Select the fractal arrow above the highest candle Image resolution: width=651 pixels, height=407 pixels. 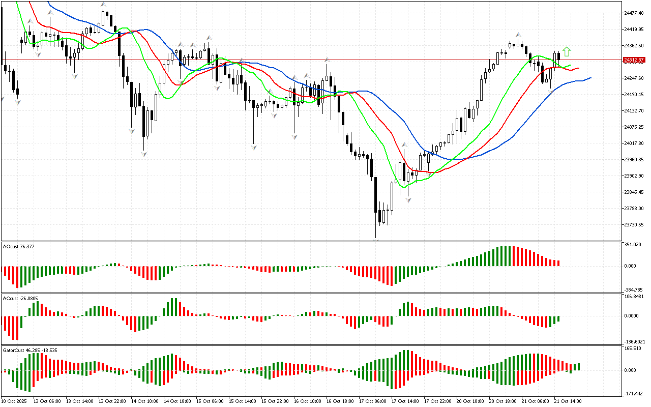[x=104, y=5]
